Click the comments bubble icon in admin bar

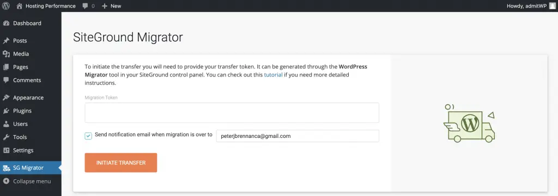click(x=85, y=5)
